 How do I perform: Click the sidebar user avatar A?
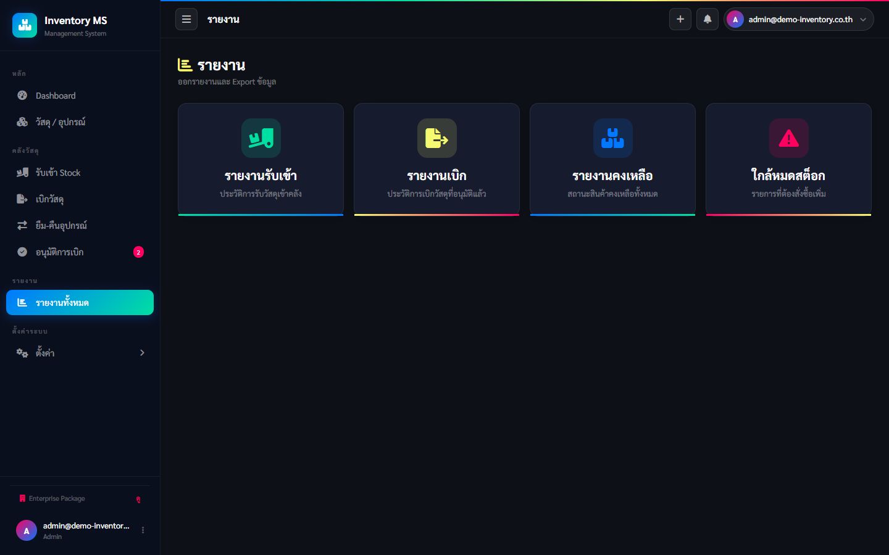click(26, 530)
